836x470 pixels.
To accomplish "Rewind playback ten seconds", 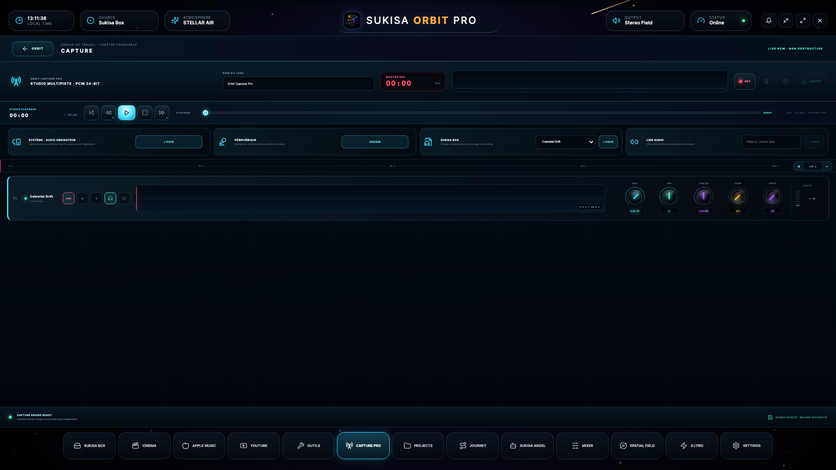I will [x=108, y=113].
